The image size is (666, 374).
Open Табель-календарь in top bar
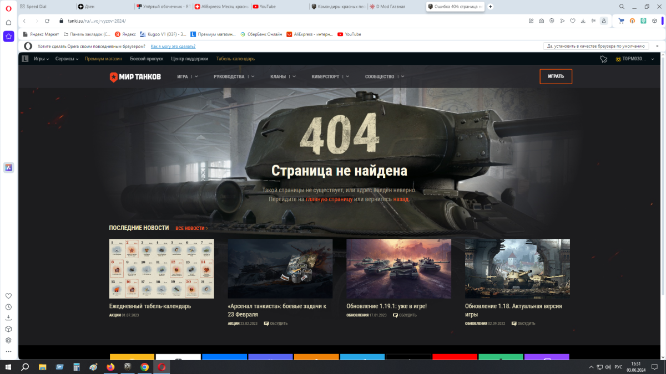(235, 59)
